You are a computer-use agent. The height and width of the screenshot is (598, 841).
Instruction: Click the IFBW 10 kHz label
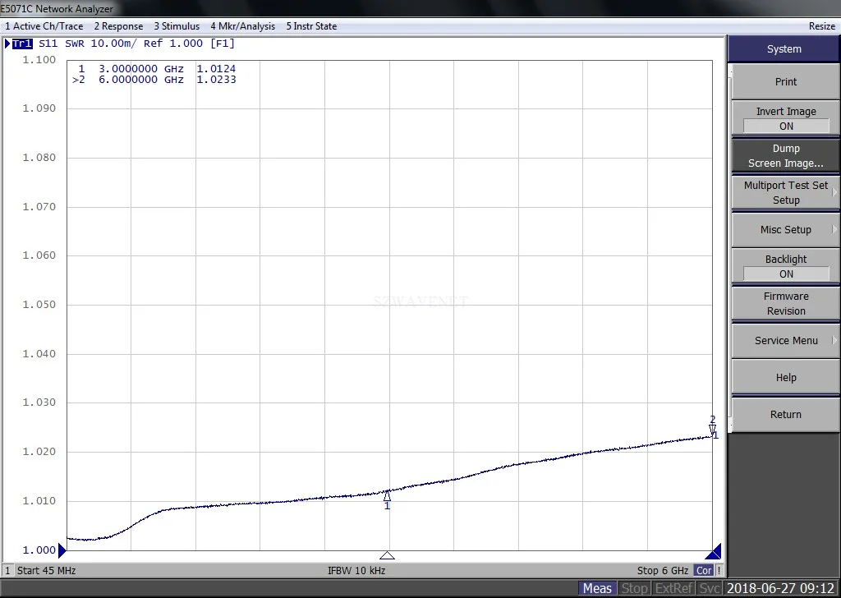pyautogui.click(x=356, y=570)
